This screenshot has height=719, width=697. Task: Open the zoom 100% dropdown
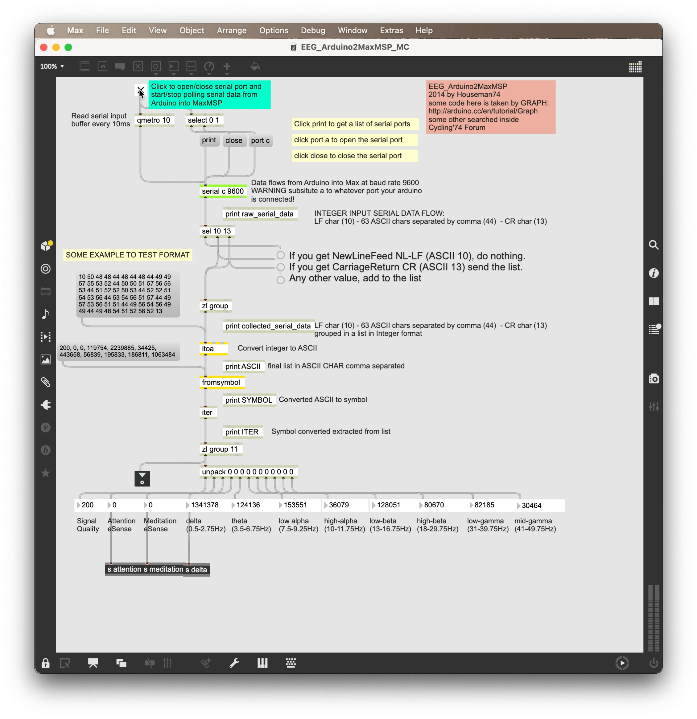pyautogui.click(x=52, y=67)
